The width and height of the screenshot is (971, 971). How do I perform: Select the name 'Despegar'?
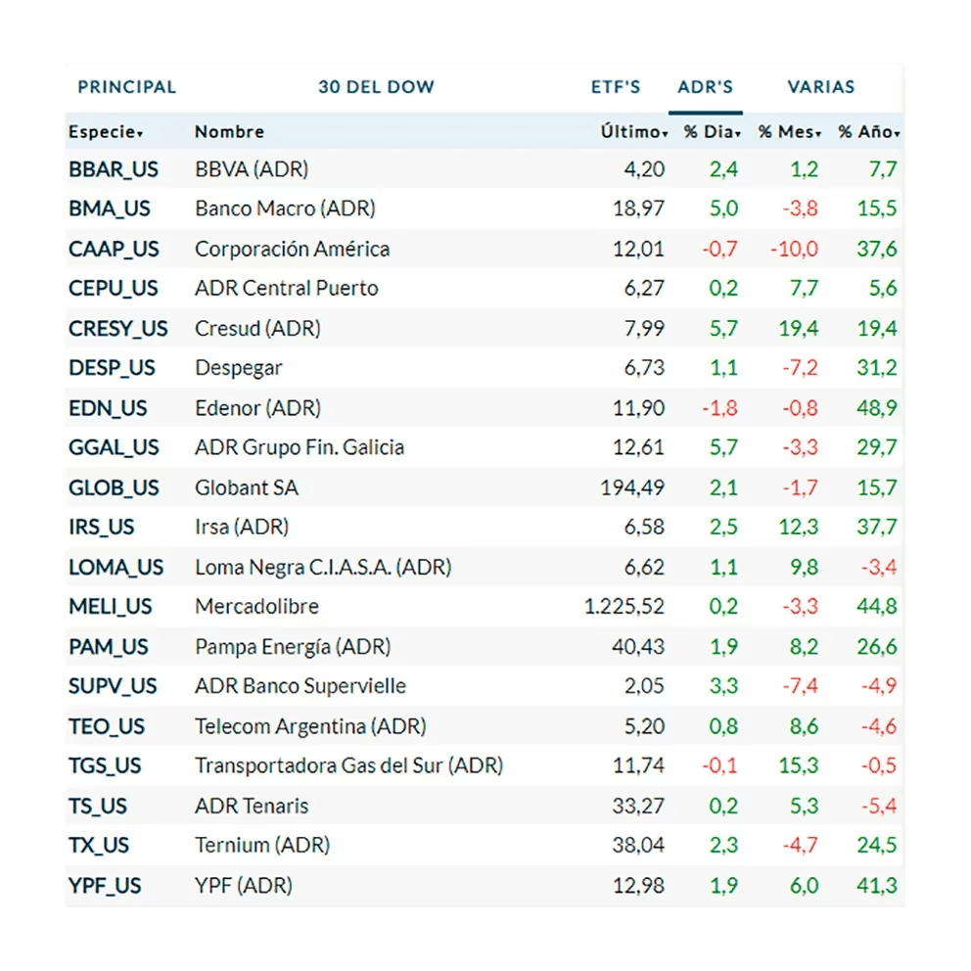coord(239,368)
